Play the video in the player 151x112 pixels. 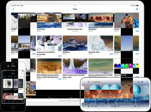(x=115, y=106)
